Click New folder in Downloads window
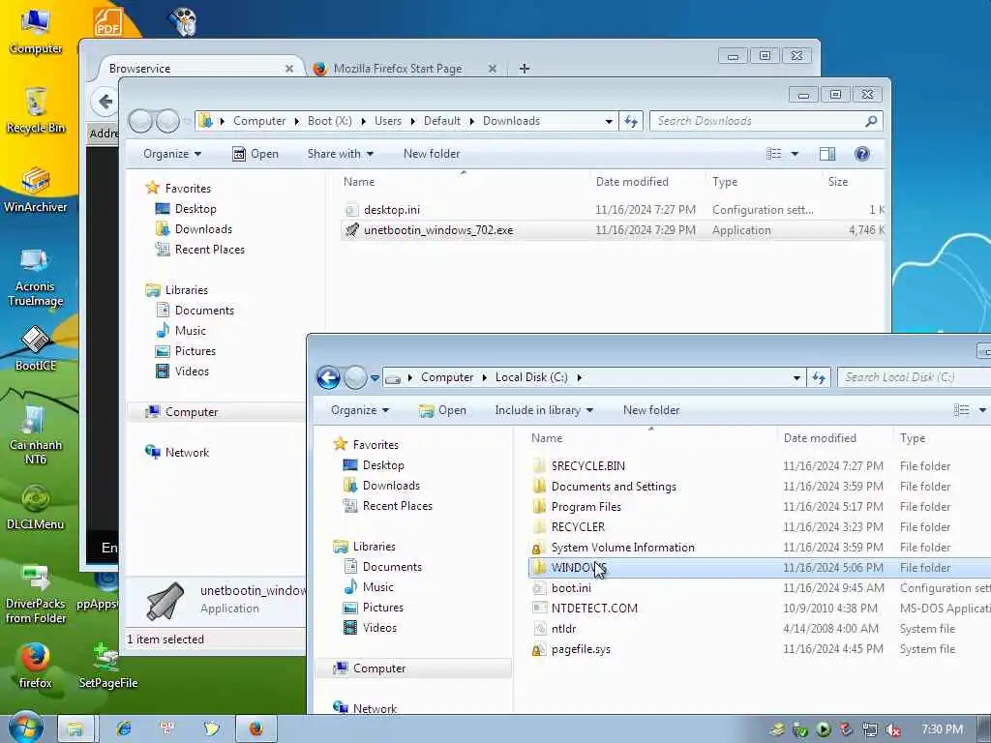The height and width of the screenshot is (743, 991). pyautogui.click(x=432, y=154)
